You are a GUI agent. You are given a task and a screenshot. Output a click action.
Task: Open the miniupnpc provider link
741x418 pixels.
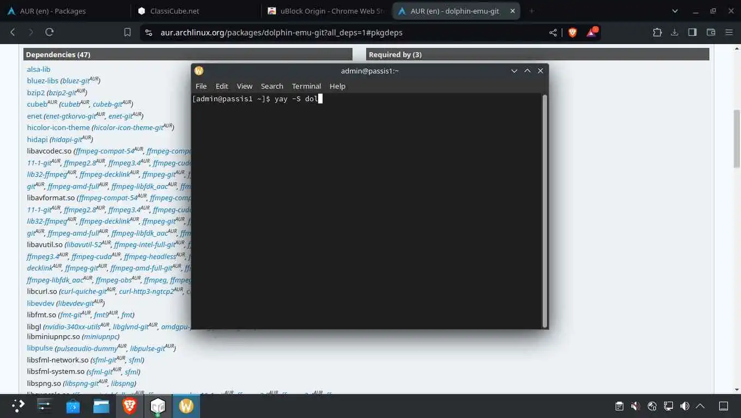[100, 336]
